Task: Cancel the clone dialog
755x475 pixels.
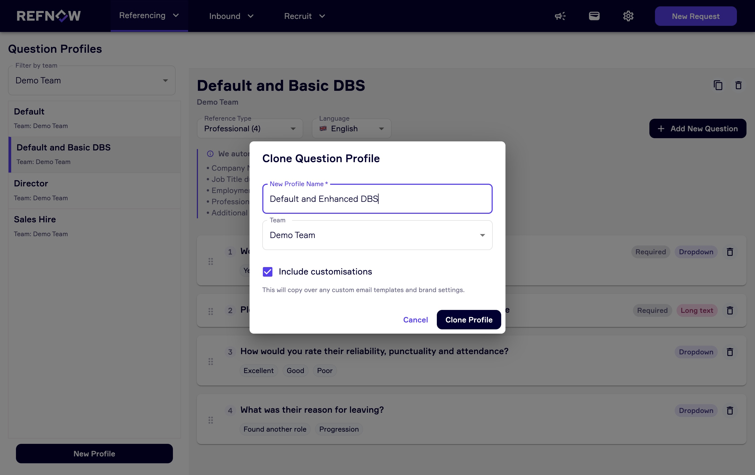Action: click(415, 320)
